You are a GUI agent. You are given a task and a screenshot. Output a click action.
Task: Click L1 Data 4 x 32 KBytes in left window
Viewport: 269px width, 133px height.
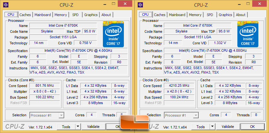pos(95,85)
